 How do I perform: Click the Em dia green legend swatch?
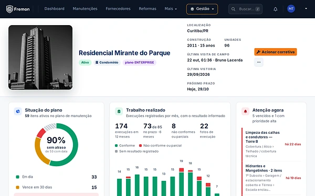click(17, 177)
